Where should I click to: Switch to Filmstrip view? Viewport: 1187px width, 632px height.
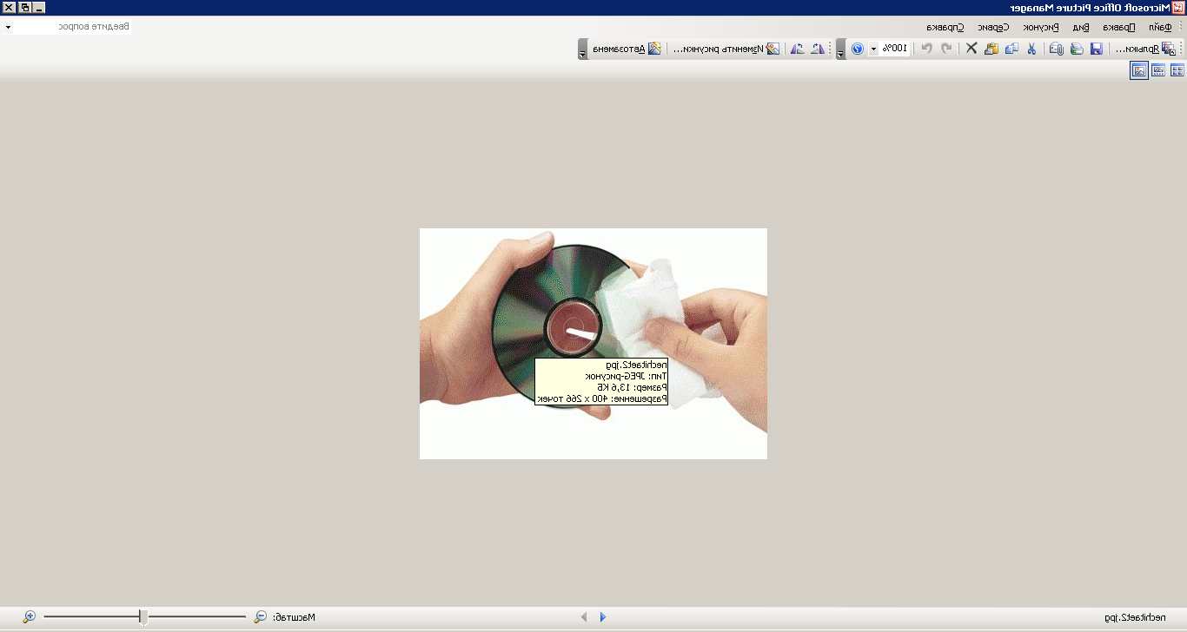point(1158,71)
